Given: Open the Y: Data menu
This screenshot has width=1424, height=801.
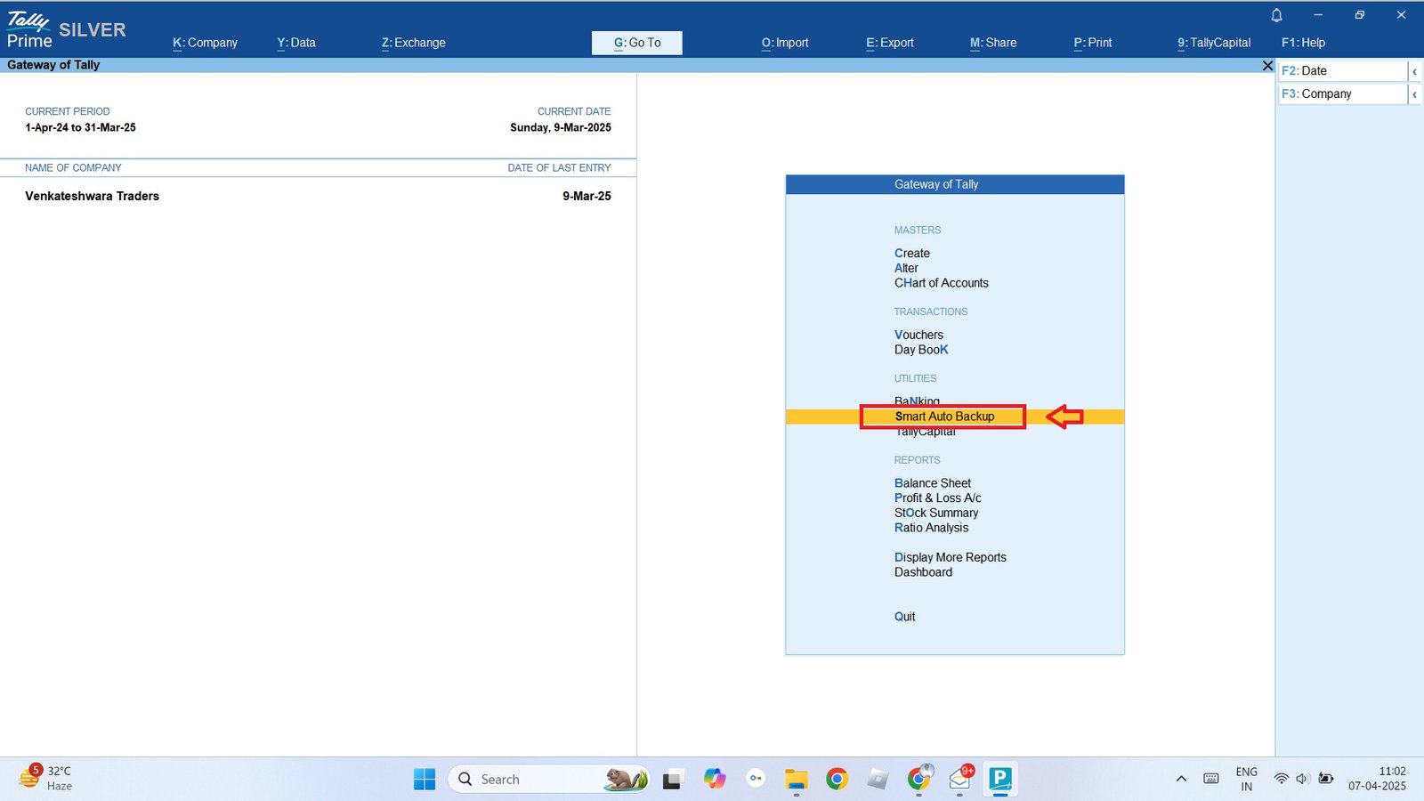Looking at the screenshot, I should point(296,43).
